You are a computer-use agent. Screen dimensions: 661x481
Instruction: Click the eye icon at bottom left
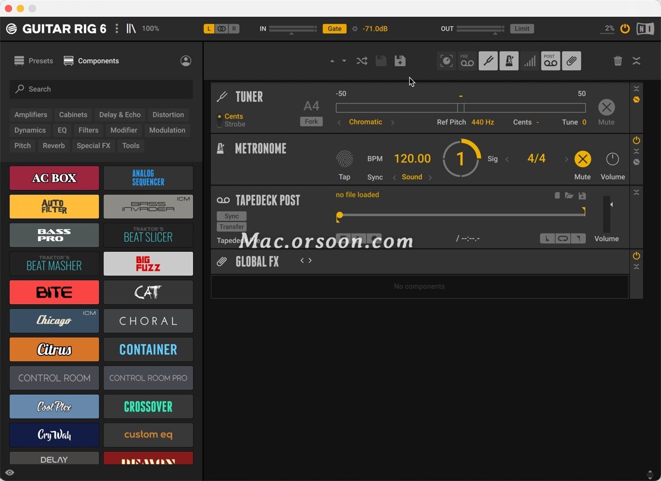click(10, 473)
